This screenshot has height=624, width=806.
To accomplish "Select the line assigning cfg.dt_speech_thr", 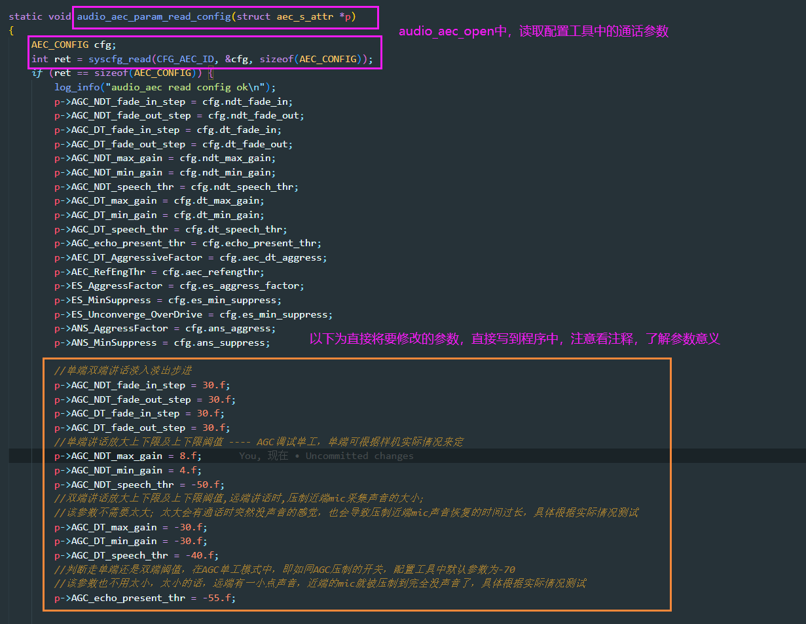I will tap(171, 229).
